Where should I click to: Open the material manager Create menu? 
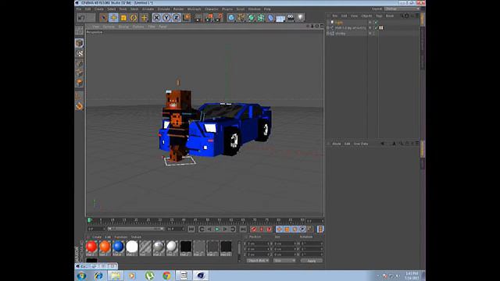coord(97,237)
